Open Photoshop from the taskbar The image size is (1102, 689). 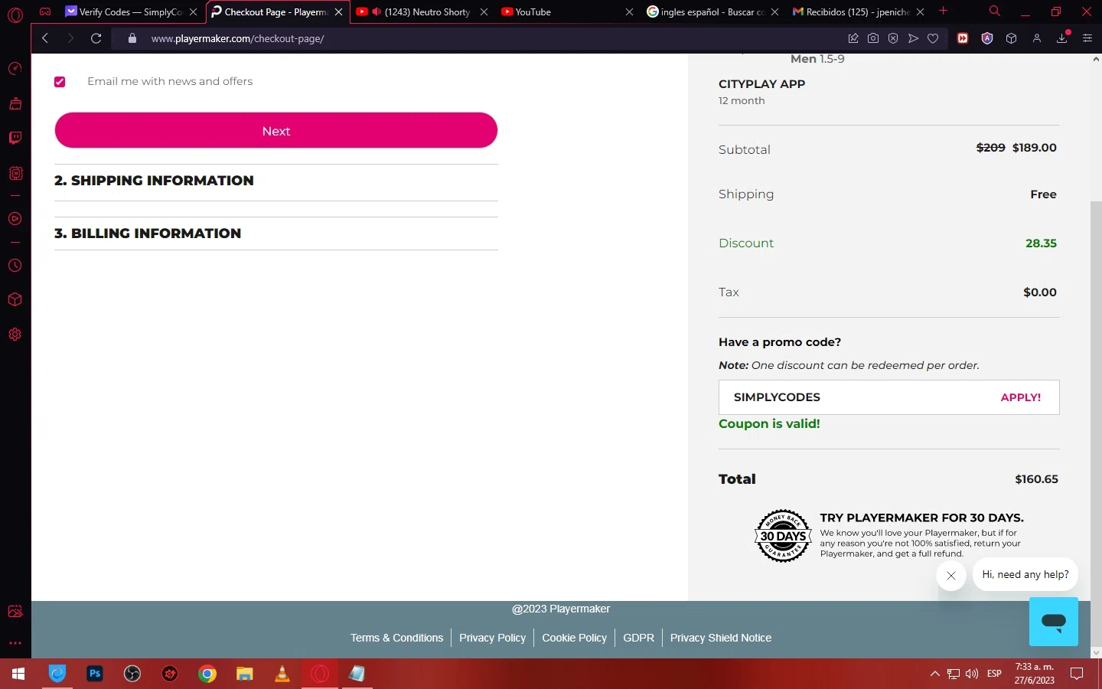pyautogui.click(x=95, y=674)
